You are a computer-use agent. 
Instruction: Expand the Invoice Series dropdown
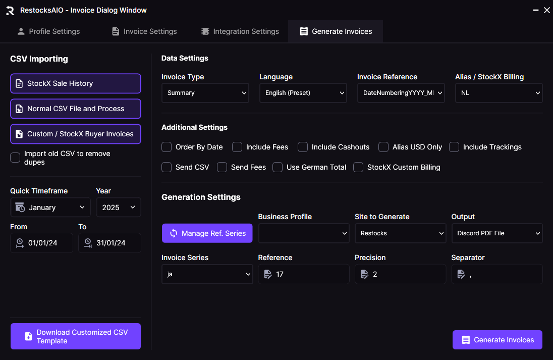[x=207, y=274]
